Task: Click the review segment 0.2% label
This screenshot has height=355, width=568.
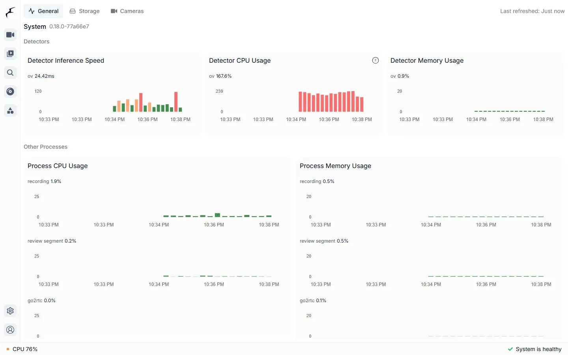Action: 52,241
